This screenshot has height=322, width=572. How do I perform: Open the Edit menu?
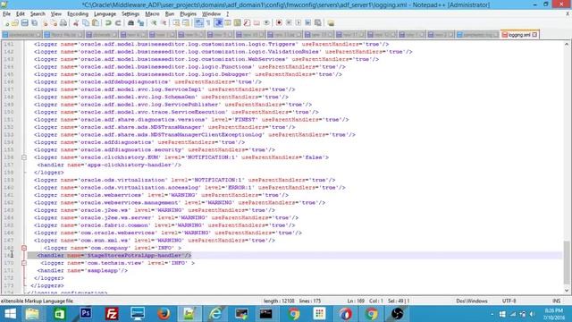pyautogui.click(x=21, y=14)
